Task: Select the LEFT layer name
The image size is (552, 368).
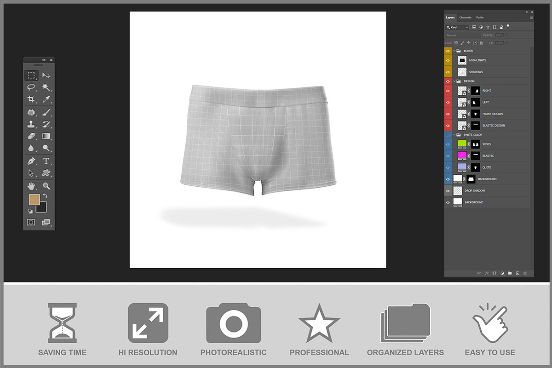Action: (x=485, y=102)
